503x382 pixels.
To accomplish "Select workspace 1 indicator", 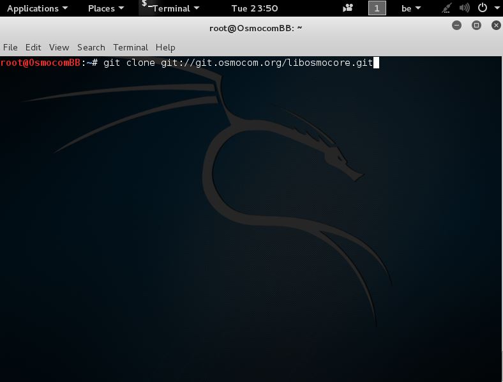I will pos(377,8).
